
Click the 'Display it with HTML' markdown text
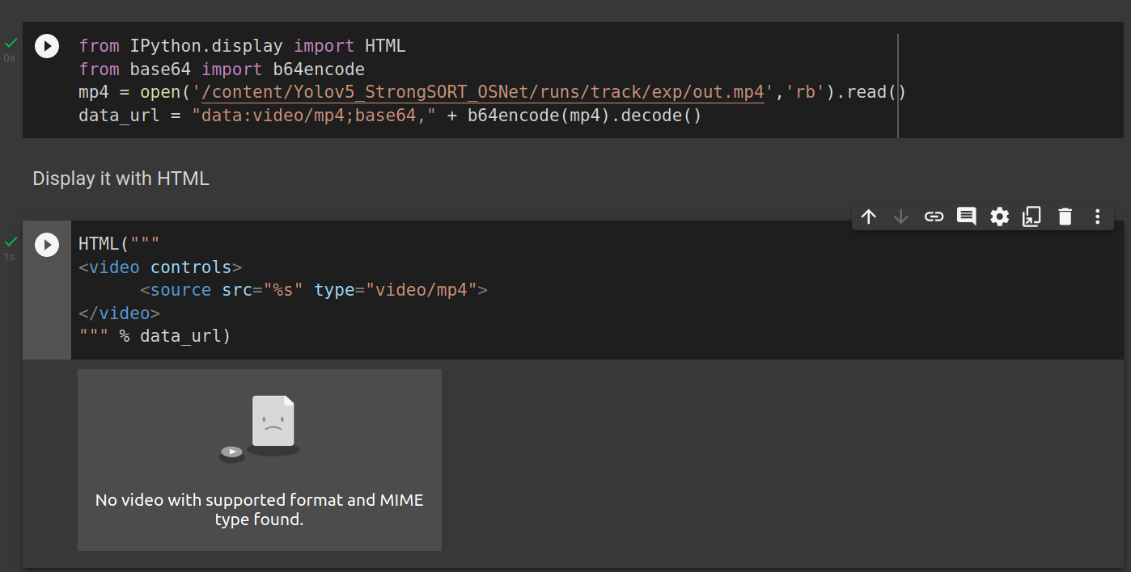tap(120, 179)
